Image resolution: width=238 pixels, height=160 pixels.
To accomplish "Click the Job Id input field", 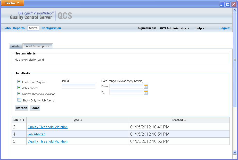I will [78, 86].
